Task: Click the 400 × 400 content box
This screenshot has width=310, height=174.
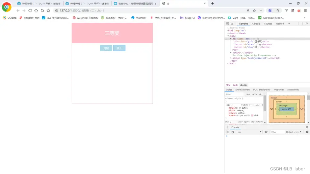Action: (x=287, y=109)
